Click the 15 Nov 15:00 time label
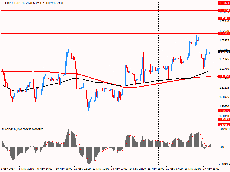Viewport: 230px width, 172px height. 156,169
